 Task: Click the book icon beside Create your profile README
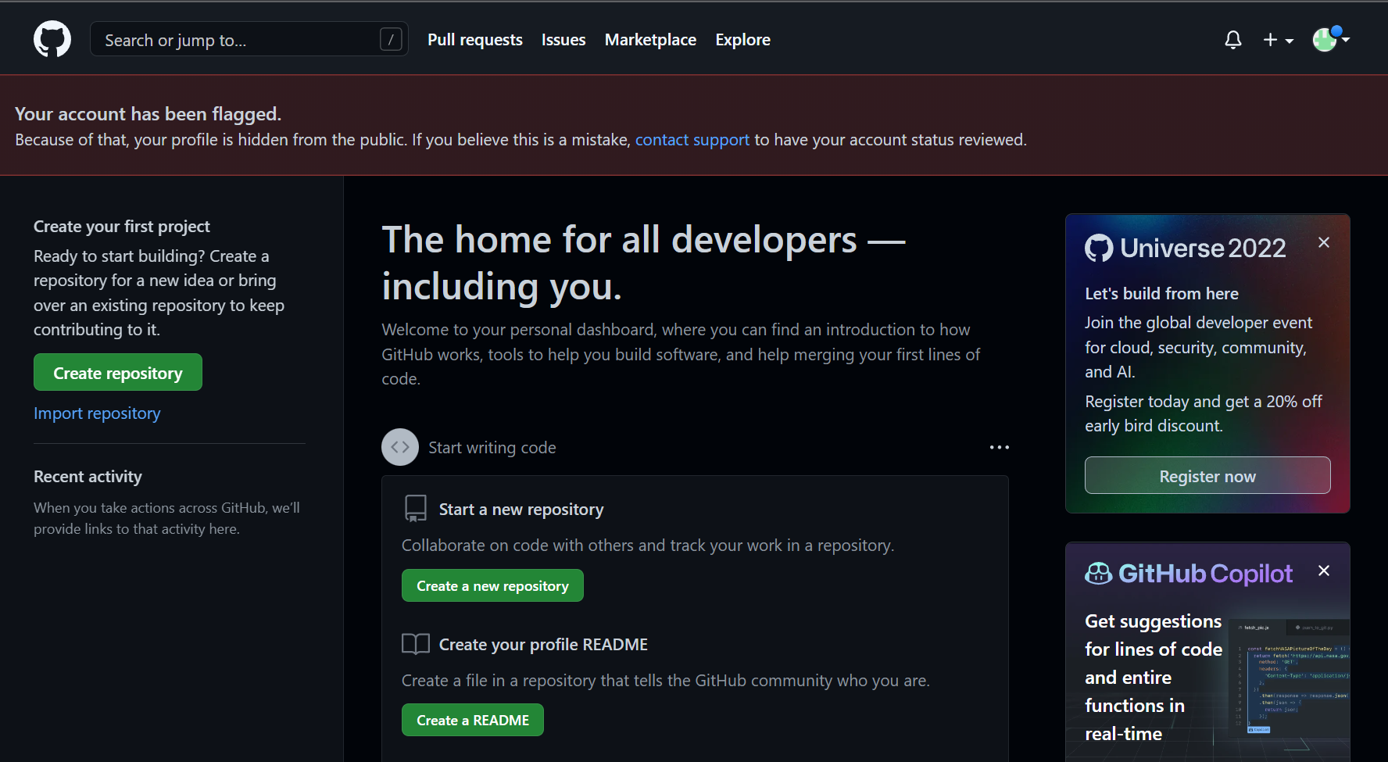[x=416, y=644]
